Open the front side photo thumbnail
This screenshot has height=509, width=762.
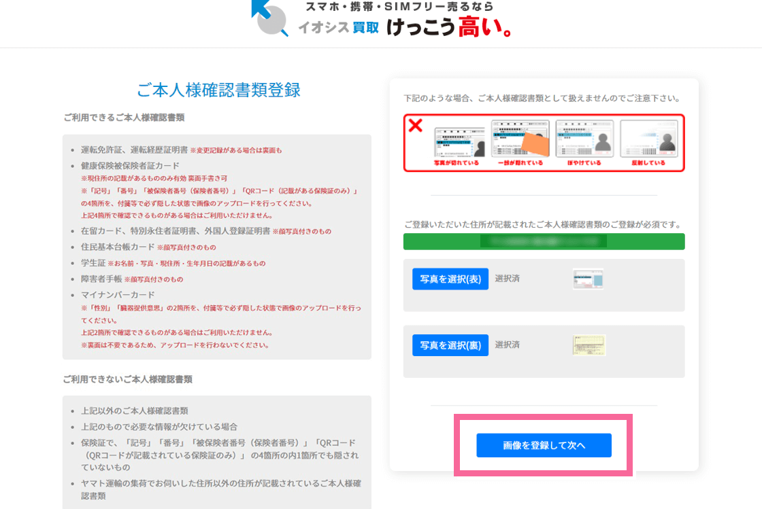tap(588, 279)
